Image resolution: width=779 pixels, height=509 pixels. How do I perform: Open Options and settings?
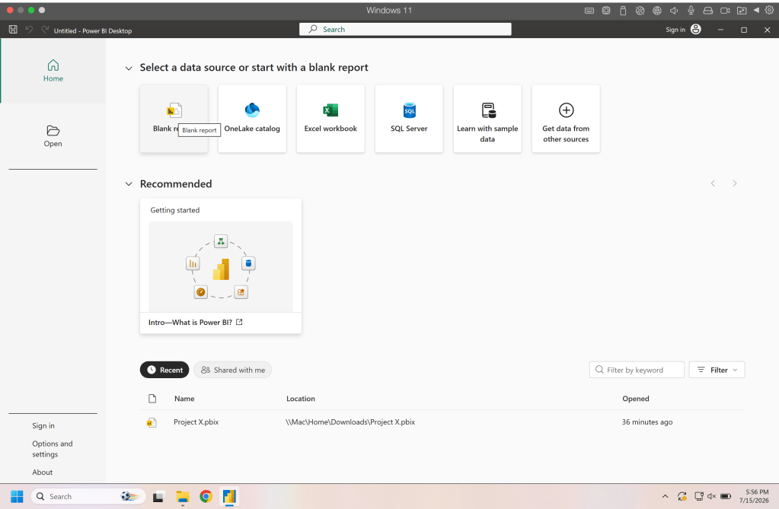pos(53,449)
